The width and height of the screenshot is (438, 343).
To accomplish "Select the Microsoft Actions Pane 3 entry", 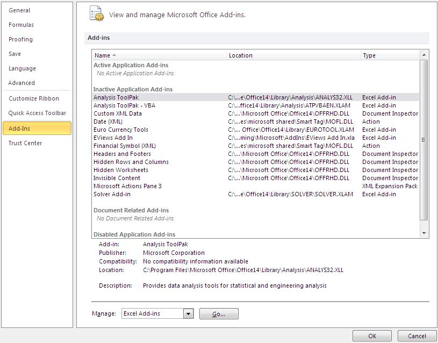I will pos(256,186).
